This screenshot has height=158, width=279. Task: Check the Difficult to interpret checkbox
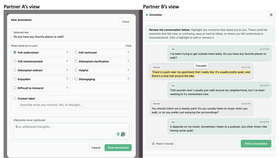[x=15, y=88]
